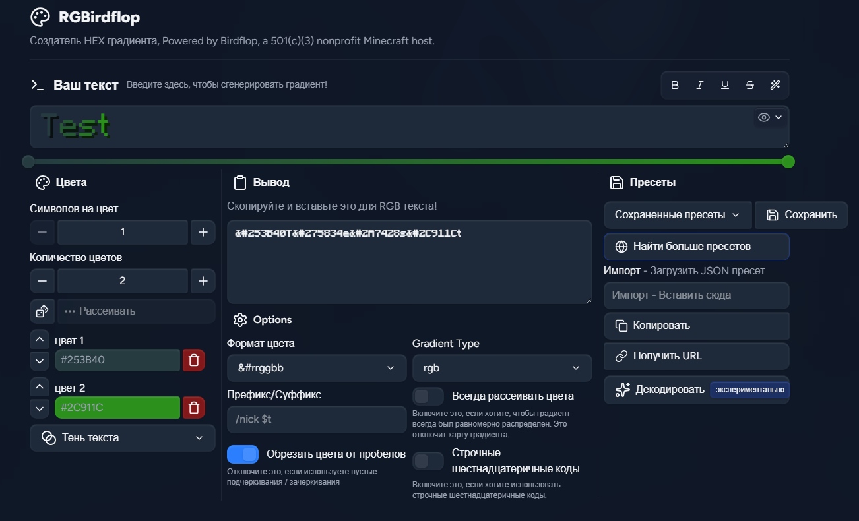This screenshot has width=859, height=521.
Task: Open 'Найти больше пресетов' link
Action: pos(696,247)
